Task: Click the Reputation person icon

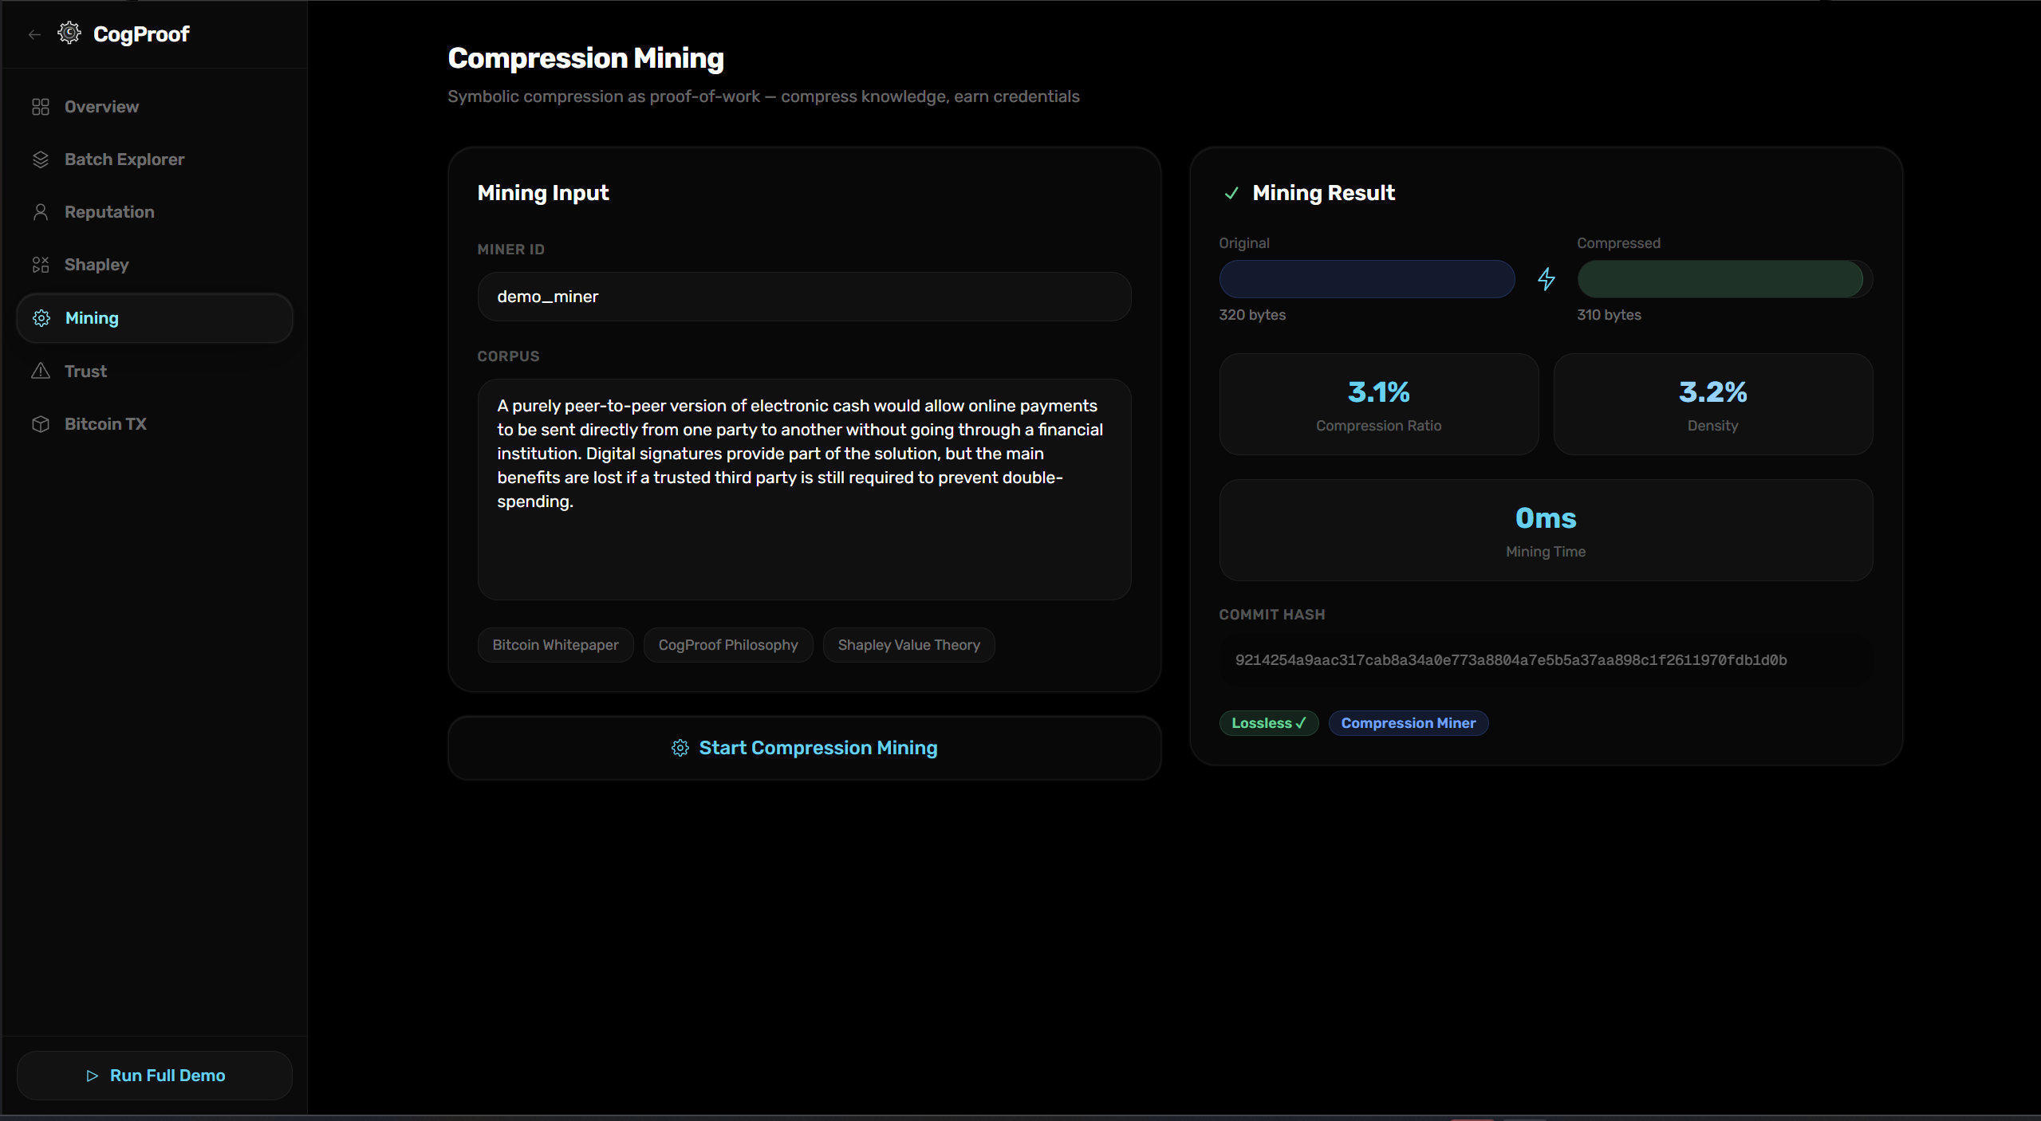Action: tap(41, 212)
